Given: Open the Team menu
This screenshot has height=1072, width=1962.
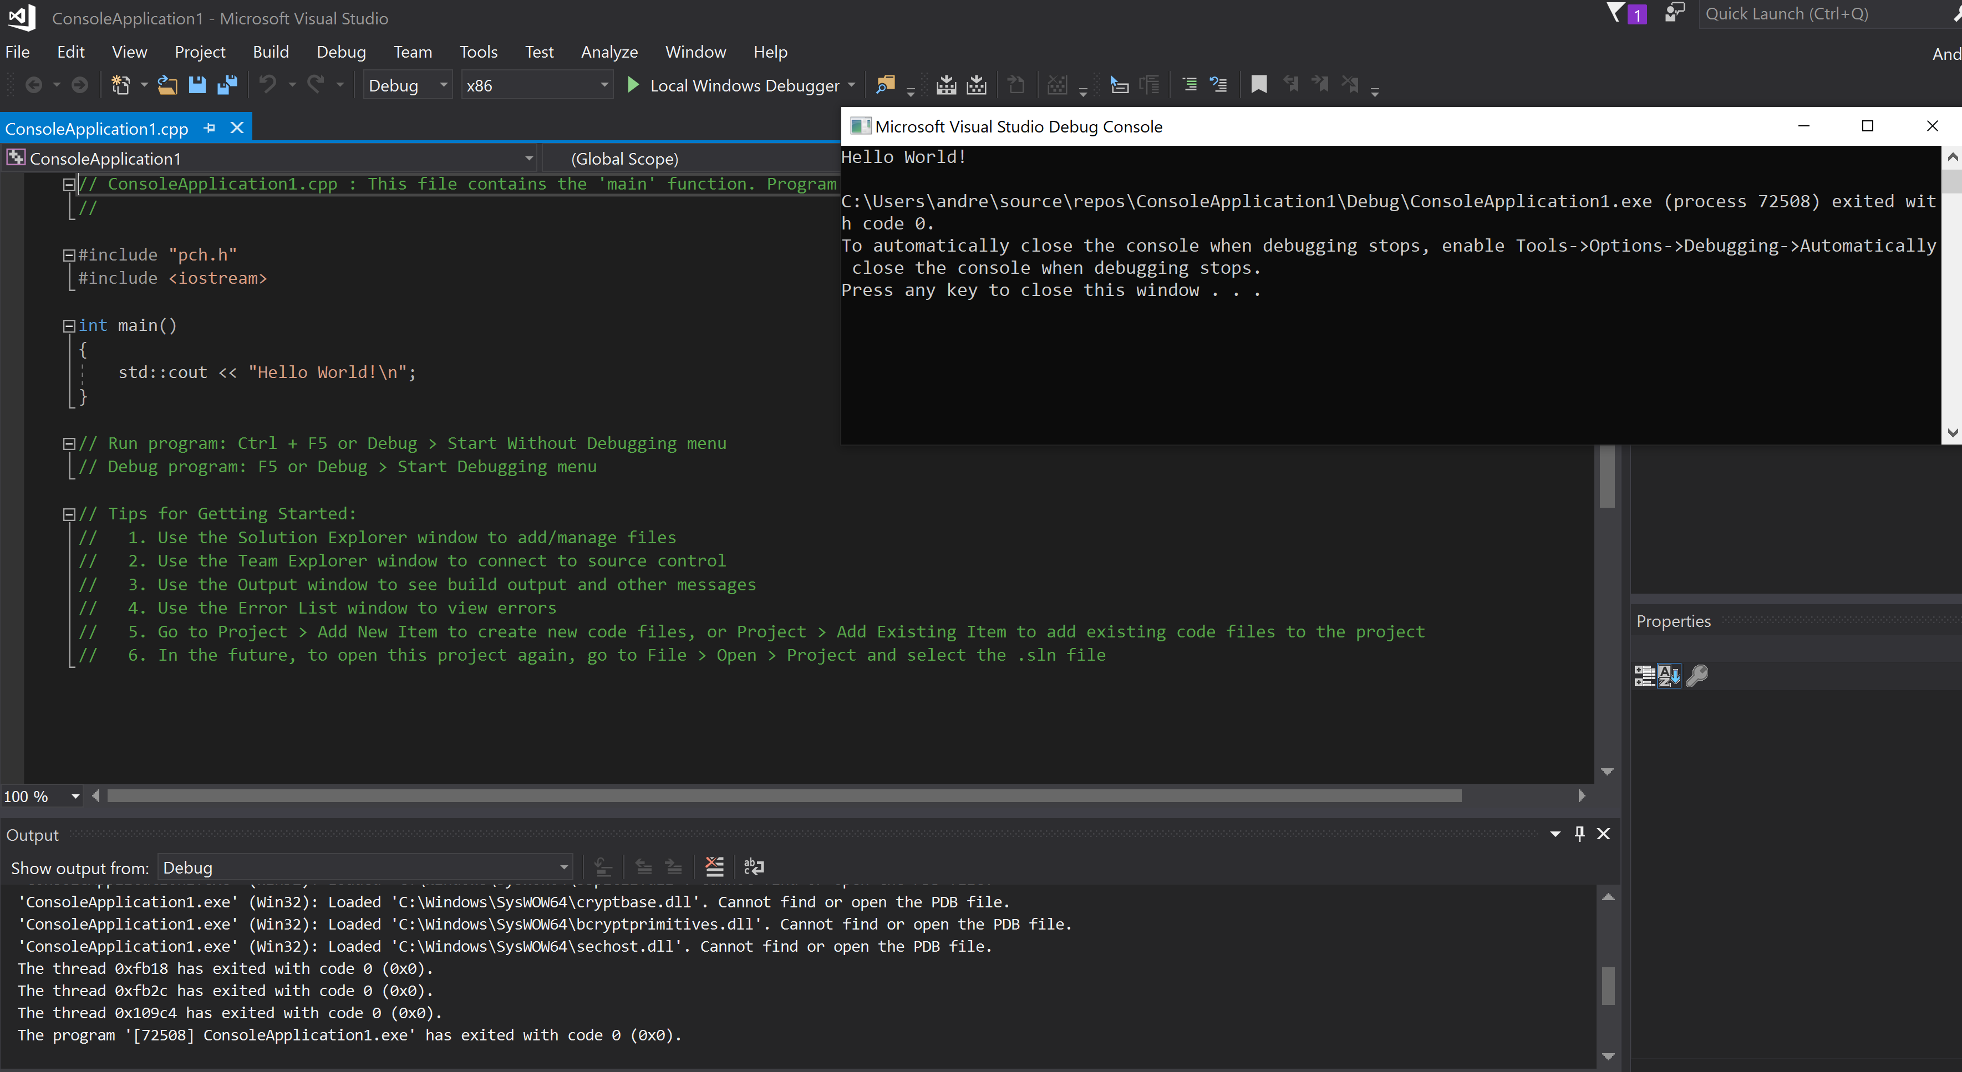Looking at the screenshot, I should coord(413,52).
